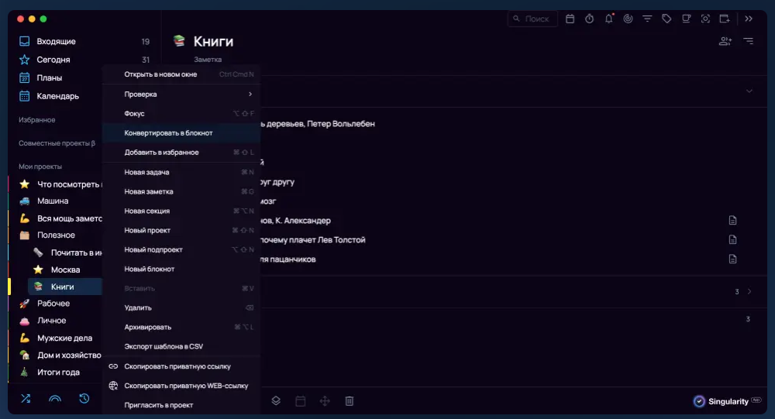Click the coffee cup icon
This screenshot has height=419, width=775.
tap(685, 19)
